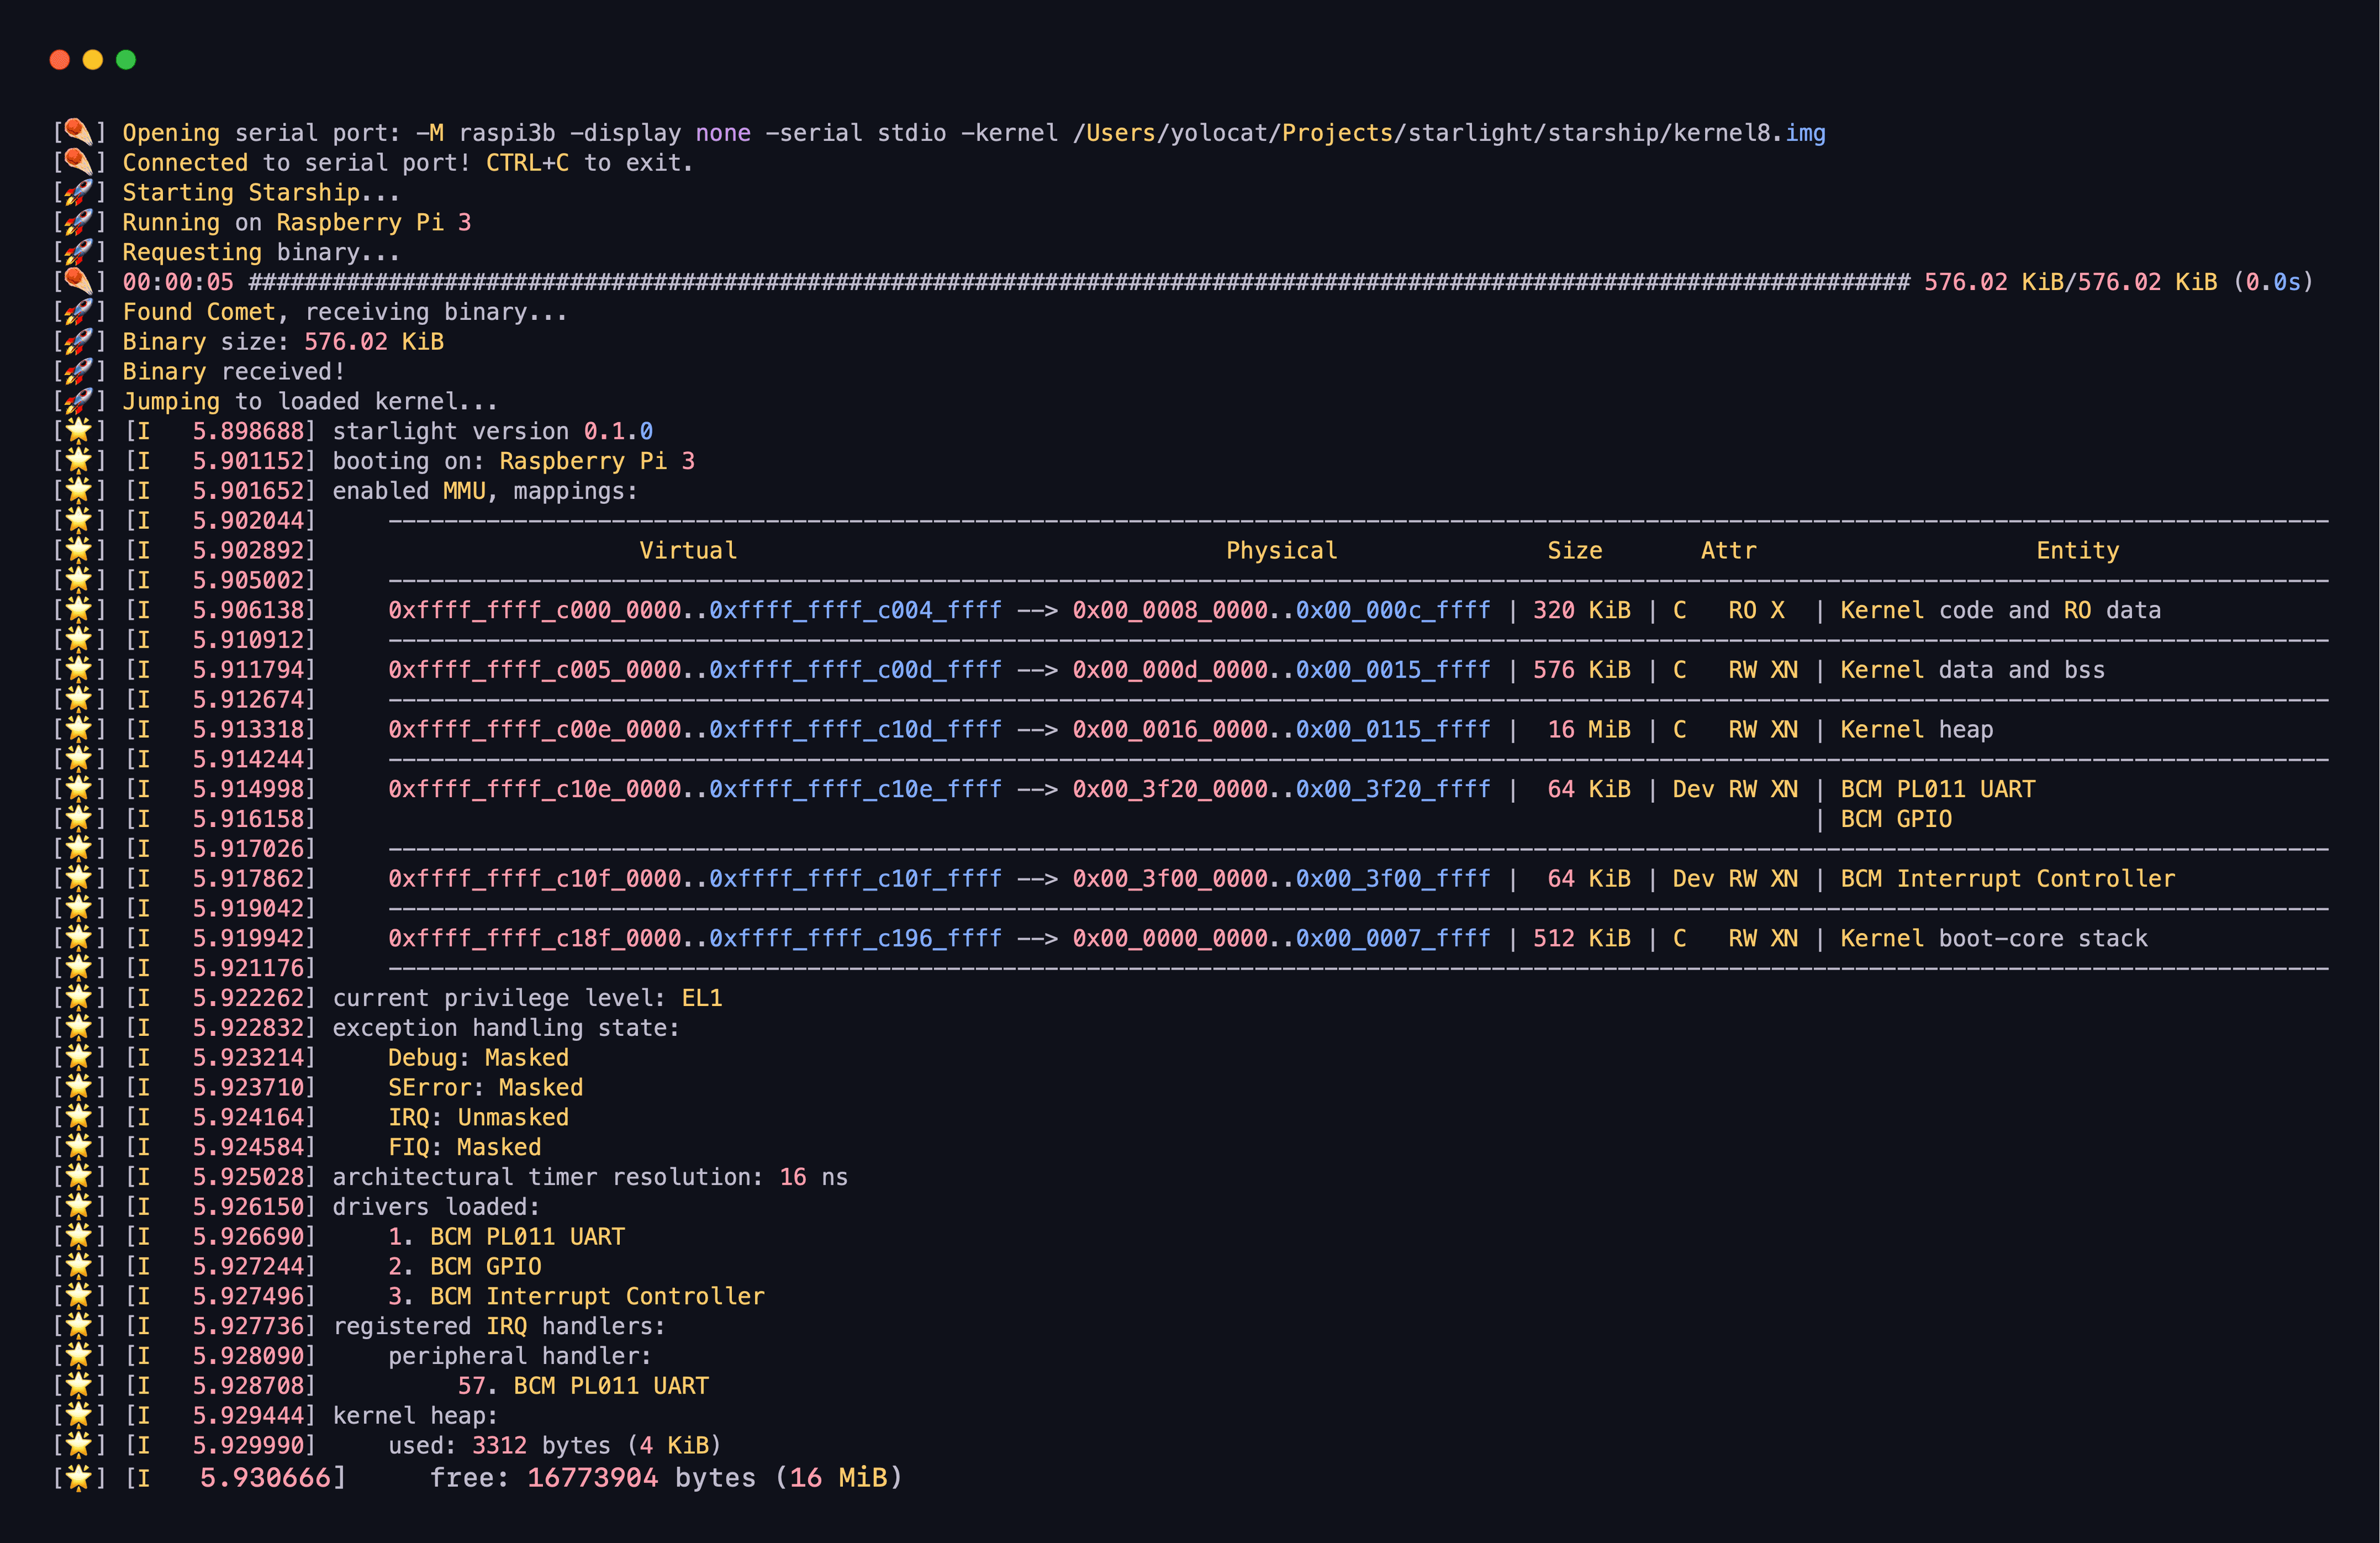Click comet emoji on Opening serial port line
The image size is (2380, 1543).
pyautogui.click(x=78, y=133)
